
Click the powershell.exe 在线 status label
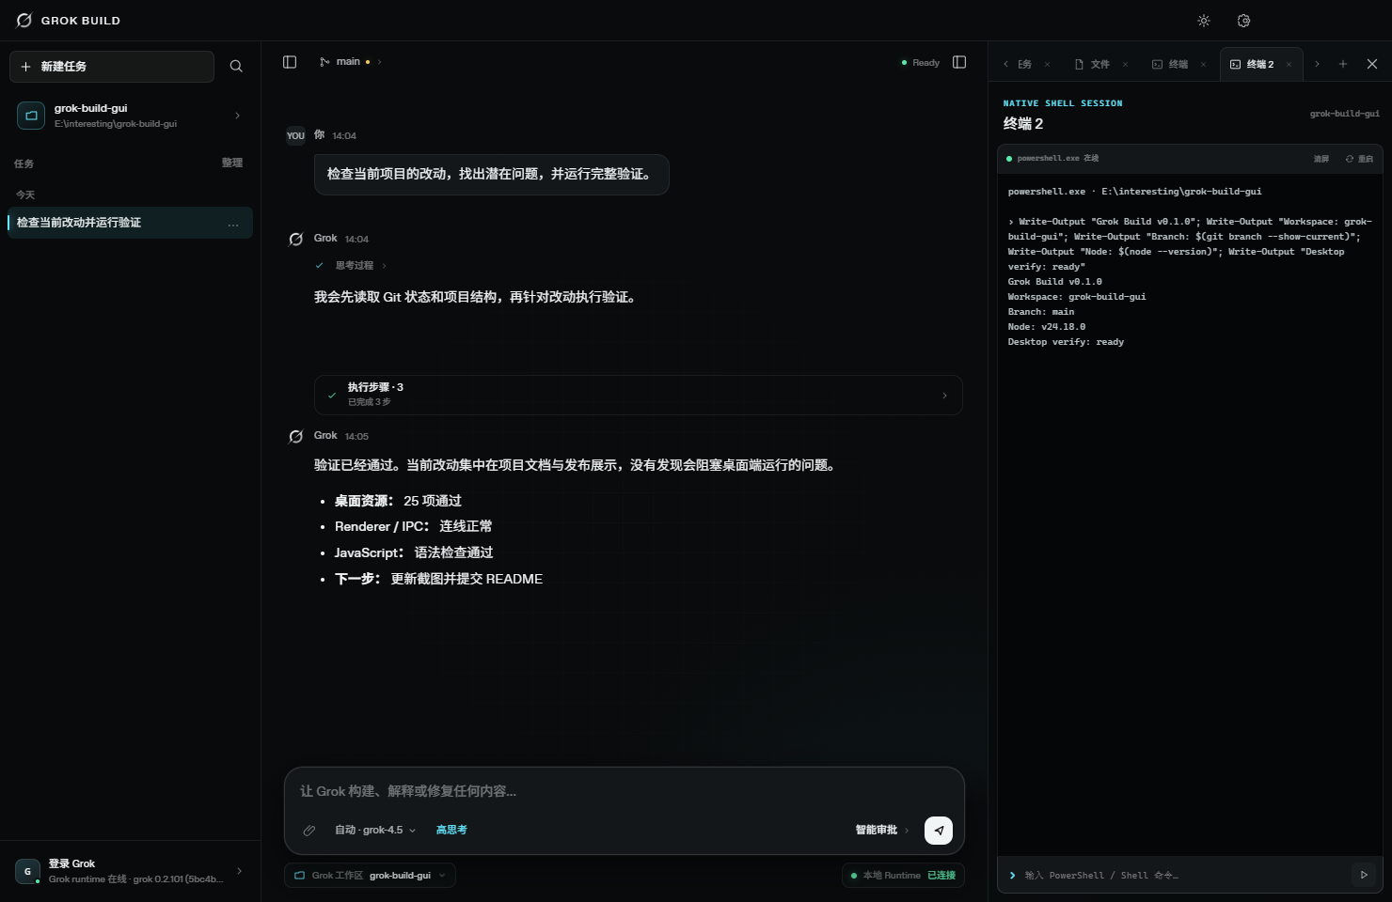[1052, 158]
